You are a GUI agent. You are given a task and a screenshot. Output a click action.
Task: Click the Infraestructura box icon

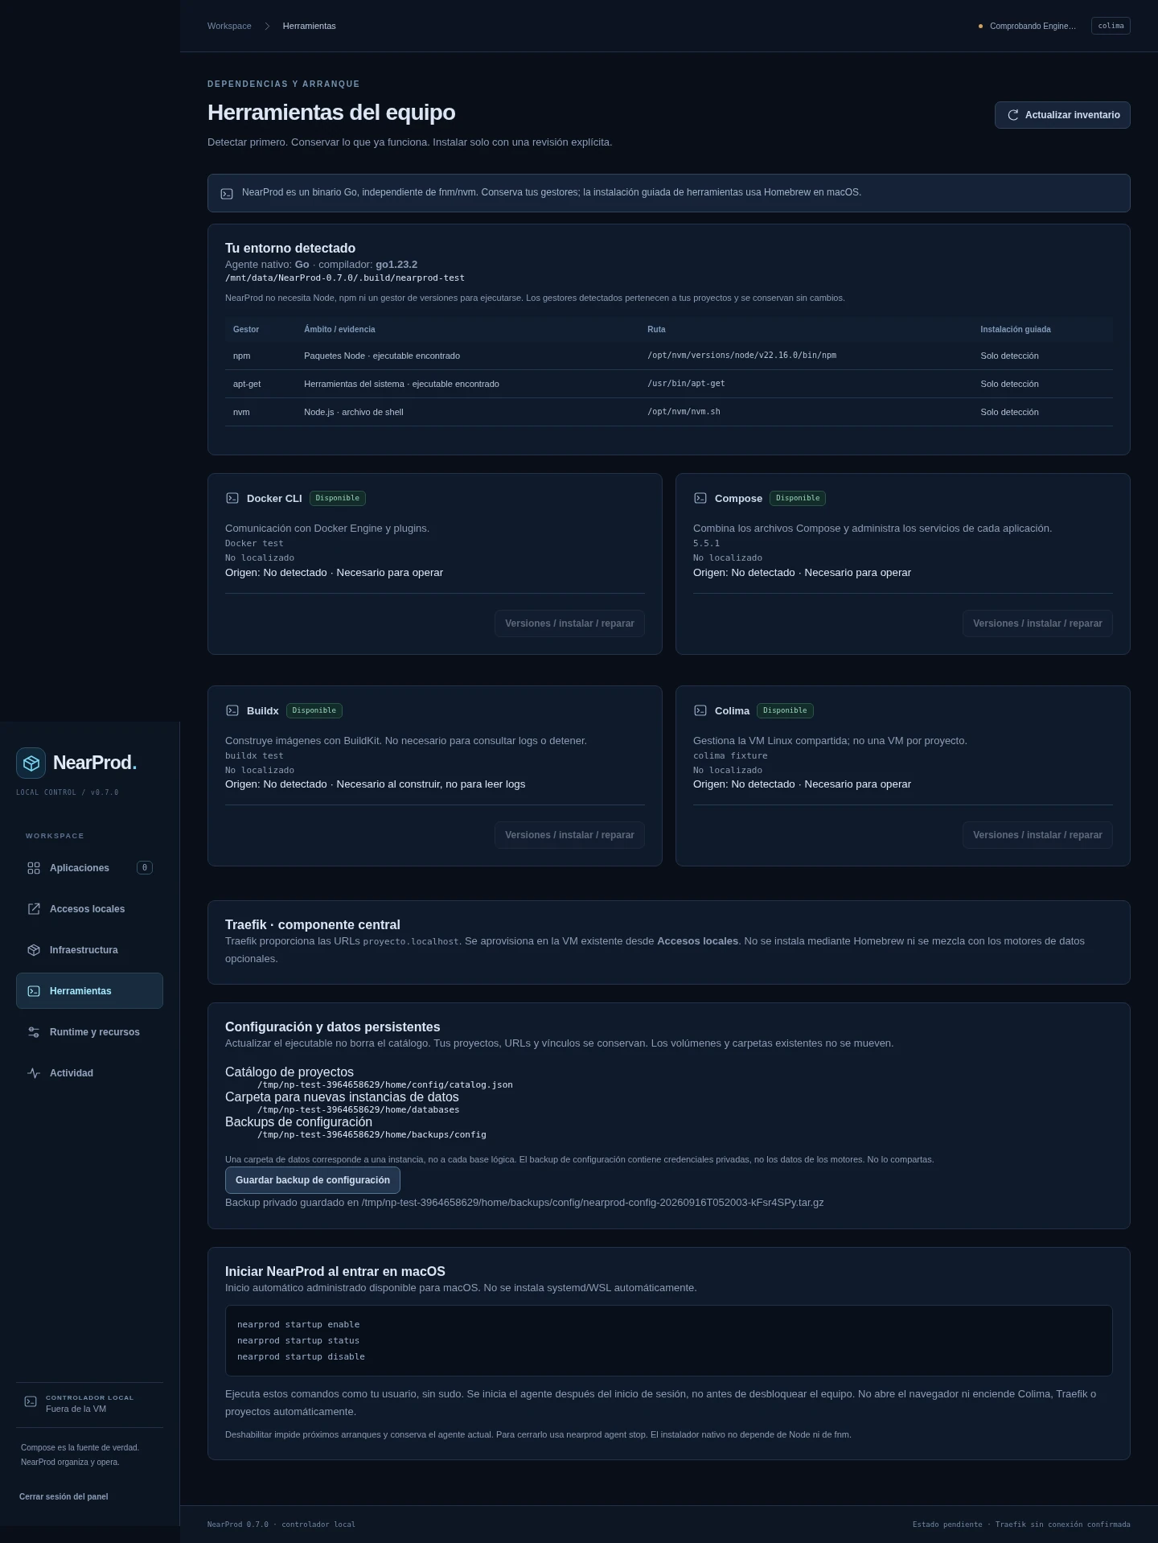[x=34, y=950]
